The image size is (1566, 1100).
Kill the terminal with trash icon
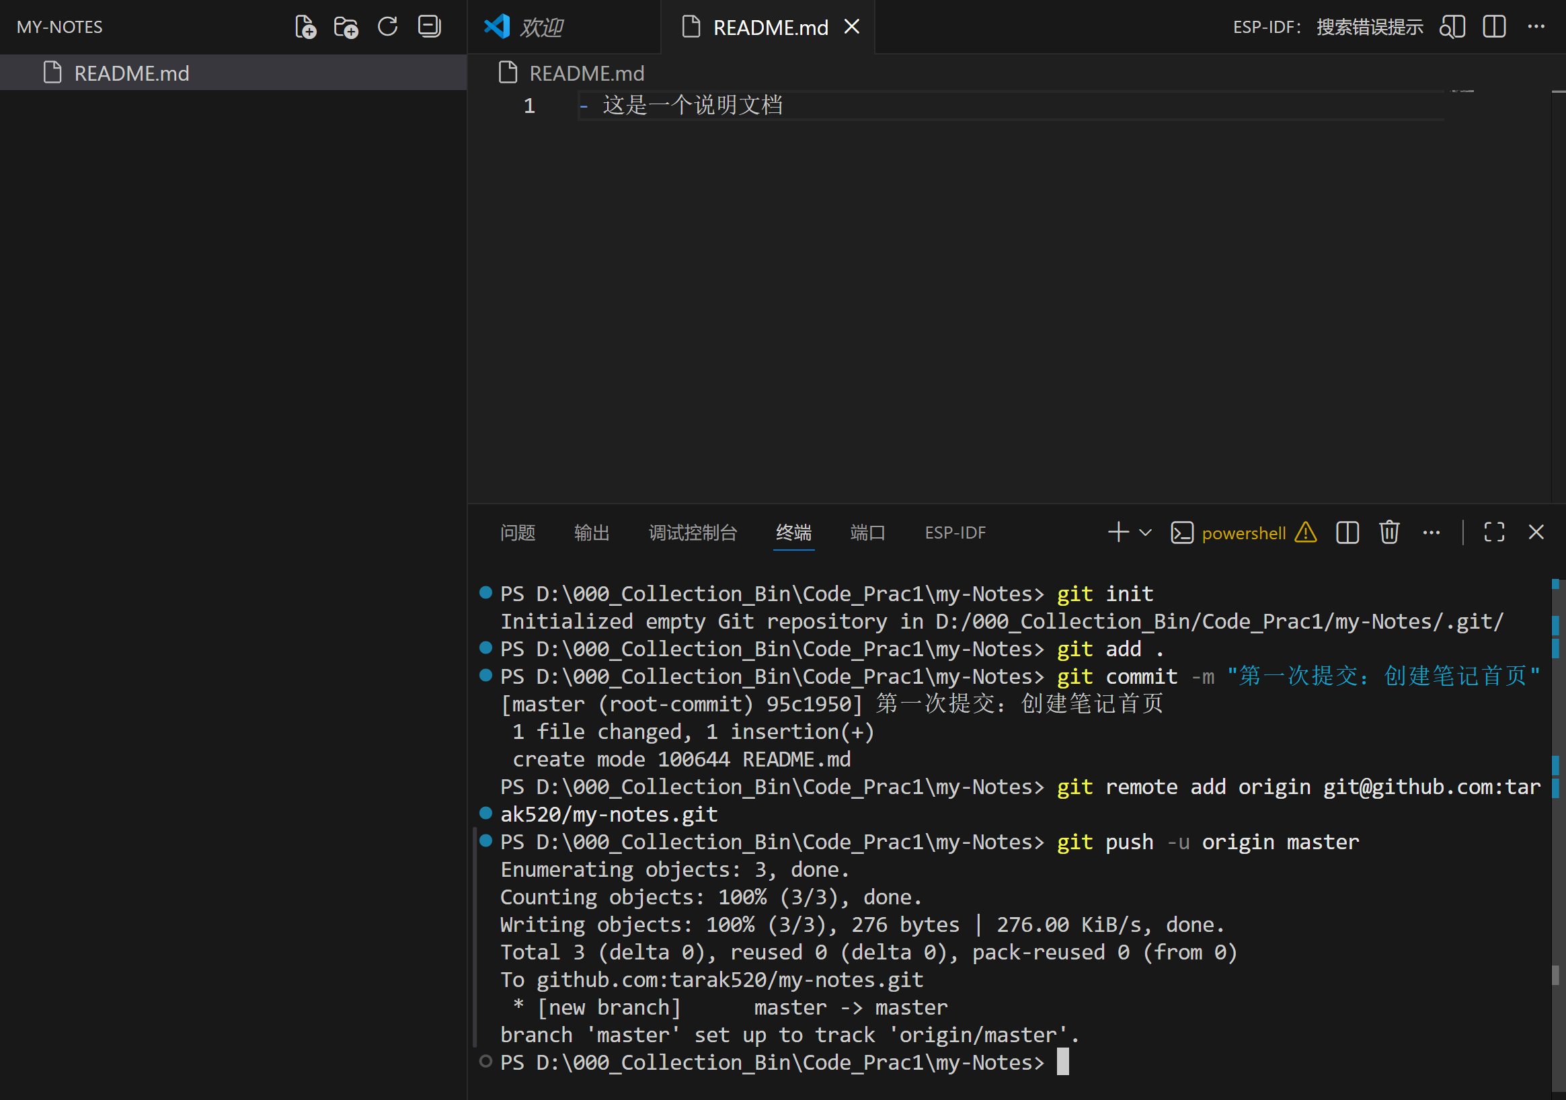point(1388,533)
